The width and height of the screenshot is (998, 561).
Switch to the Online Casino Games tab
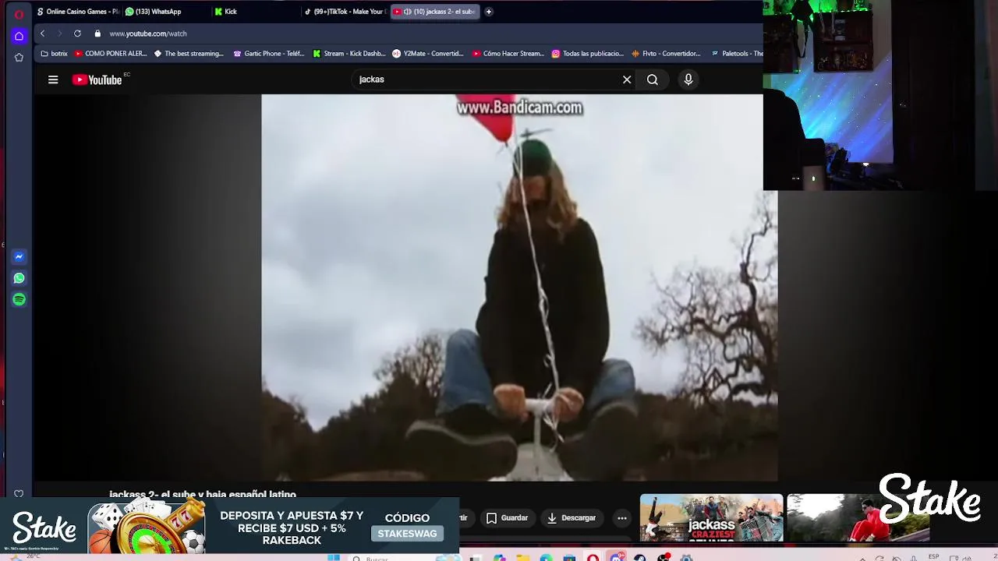[x=77, y=12]
